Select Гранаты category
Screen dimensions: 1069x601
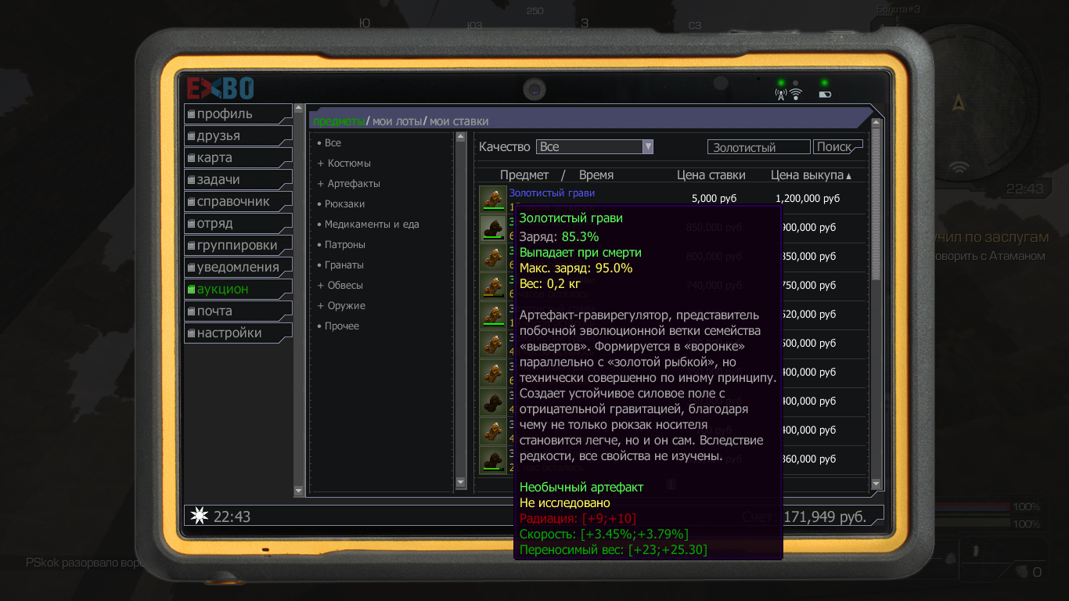point(341,265)
